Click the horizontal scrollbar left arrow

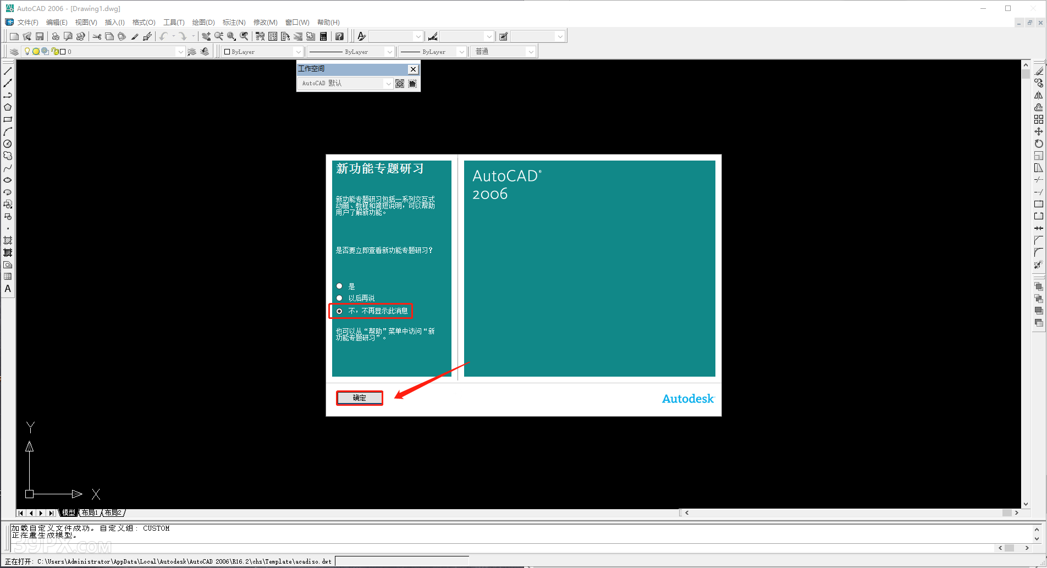(x=687, y=512)
